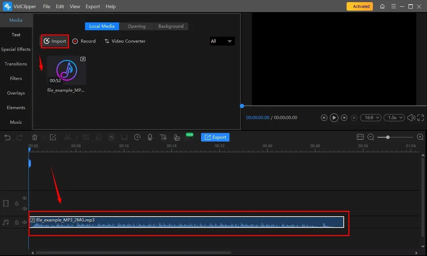Open the Transitions panel
Viewport: 427px width, 256px height.
[x=16, y=64]
